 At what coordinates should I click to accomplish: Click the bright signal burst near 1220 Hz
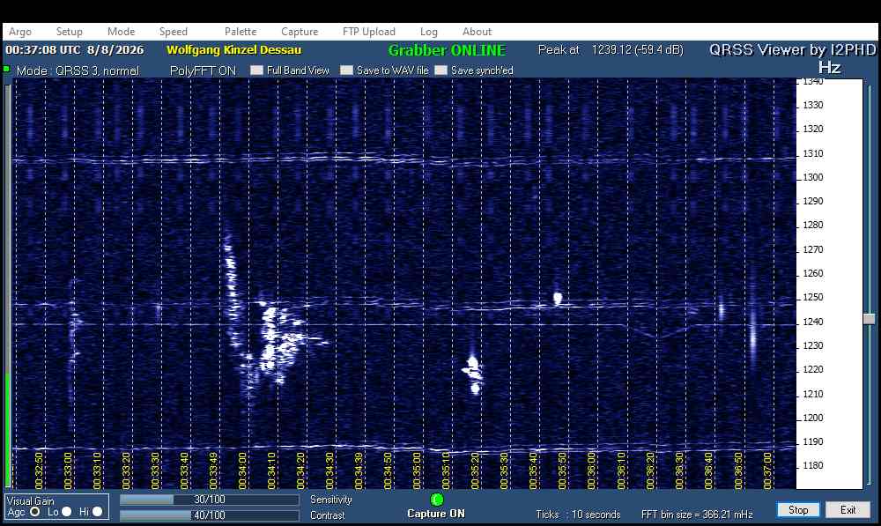[474, 374]
